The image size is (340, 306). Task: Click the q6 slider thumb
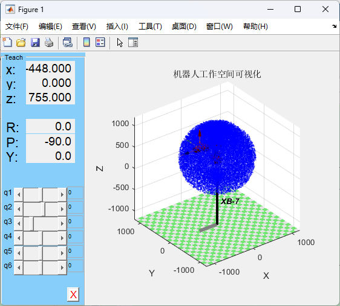41,268
